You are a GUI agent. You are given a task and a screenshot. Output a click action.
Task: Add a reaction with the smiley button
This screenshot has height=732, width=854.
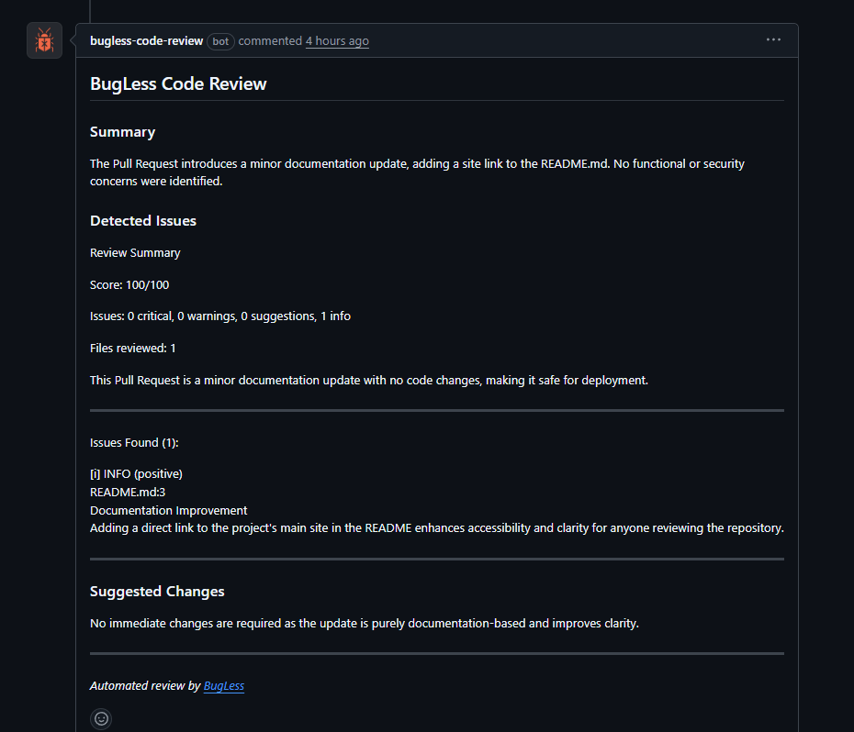(101, 719)
